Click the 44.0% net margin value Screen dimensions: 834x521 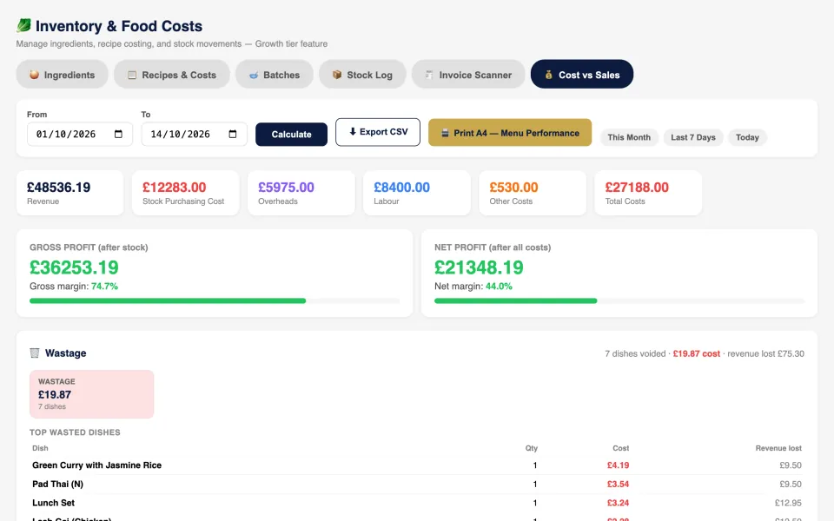pos(499,286)
